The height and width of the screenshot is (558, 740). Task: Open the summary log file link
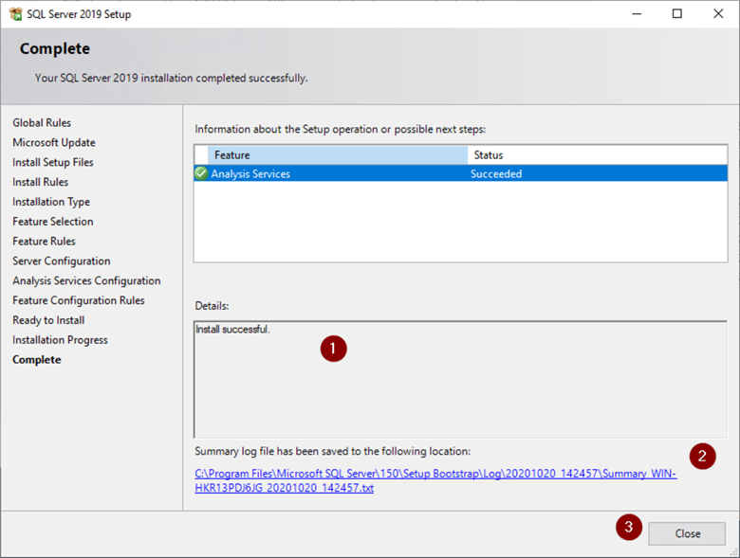[435, 480]
